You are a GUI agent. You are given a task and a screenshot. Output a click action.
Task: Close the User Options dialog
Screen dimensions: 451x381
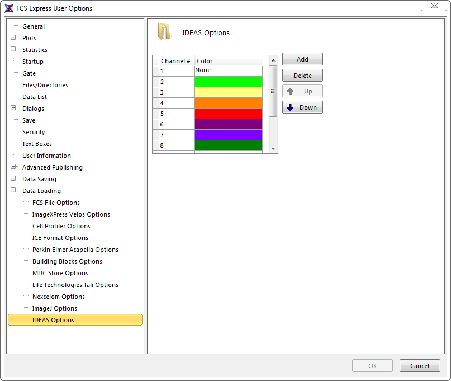coord(434,6)
